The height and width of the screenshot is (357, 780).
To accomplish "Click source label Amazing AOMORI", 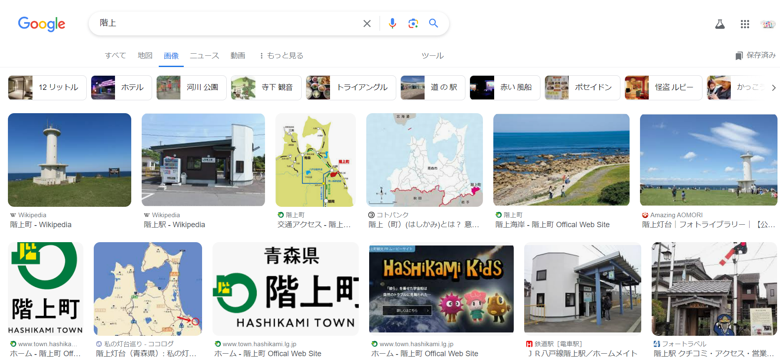I will click(x=676, y=215).
